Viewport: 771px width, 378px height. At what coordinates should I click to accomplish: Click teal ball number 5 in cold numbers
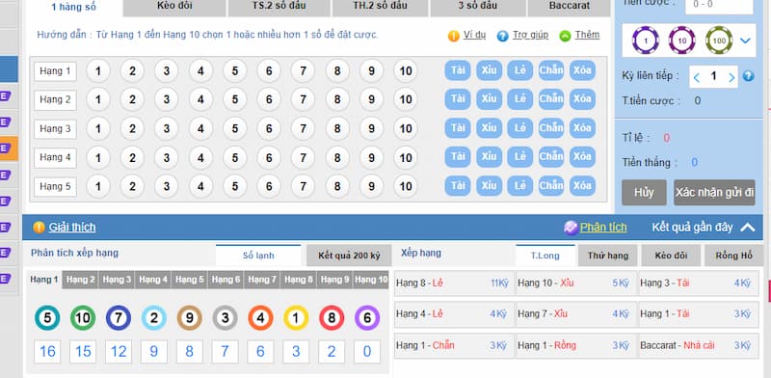click(47, 318)
